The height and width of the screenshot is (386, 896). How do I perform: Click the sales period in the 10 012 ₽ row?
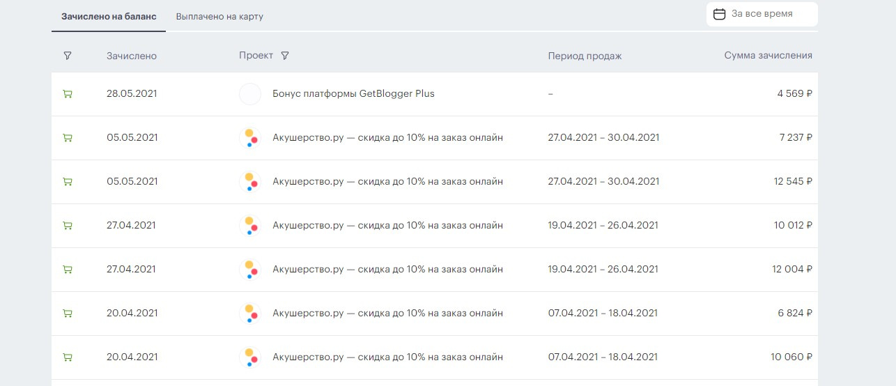coord(603,225)
